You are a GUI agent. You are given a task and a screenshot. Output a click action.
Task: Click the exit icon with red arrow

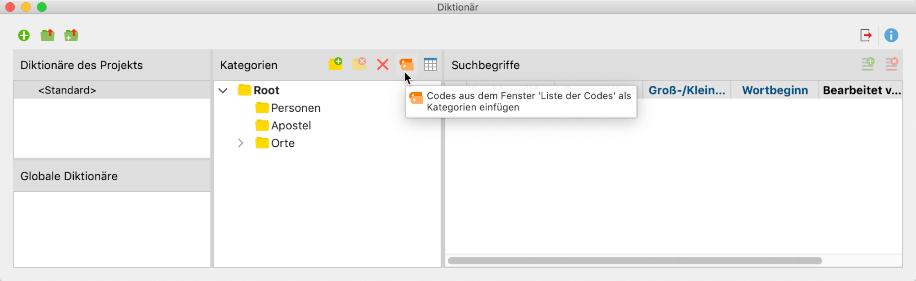click(x=866, y=35)
